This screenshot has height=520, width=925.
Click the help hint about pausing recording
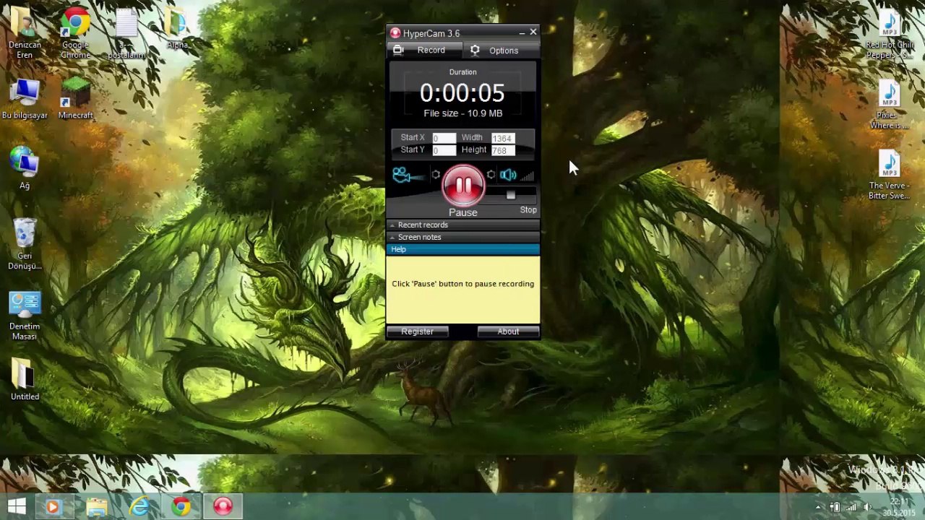click(x=462, y=284)
